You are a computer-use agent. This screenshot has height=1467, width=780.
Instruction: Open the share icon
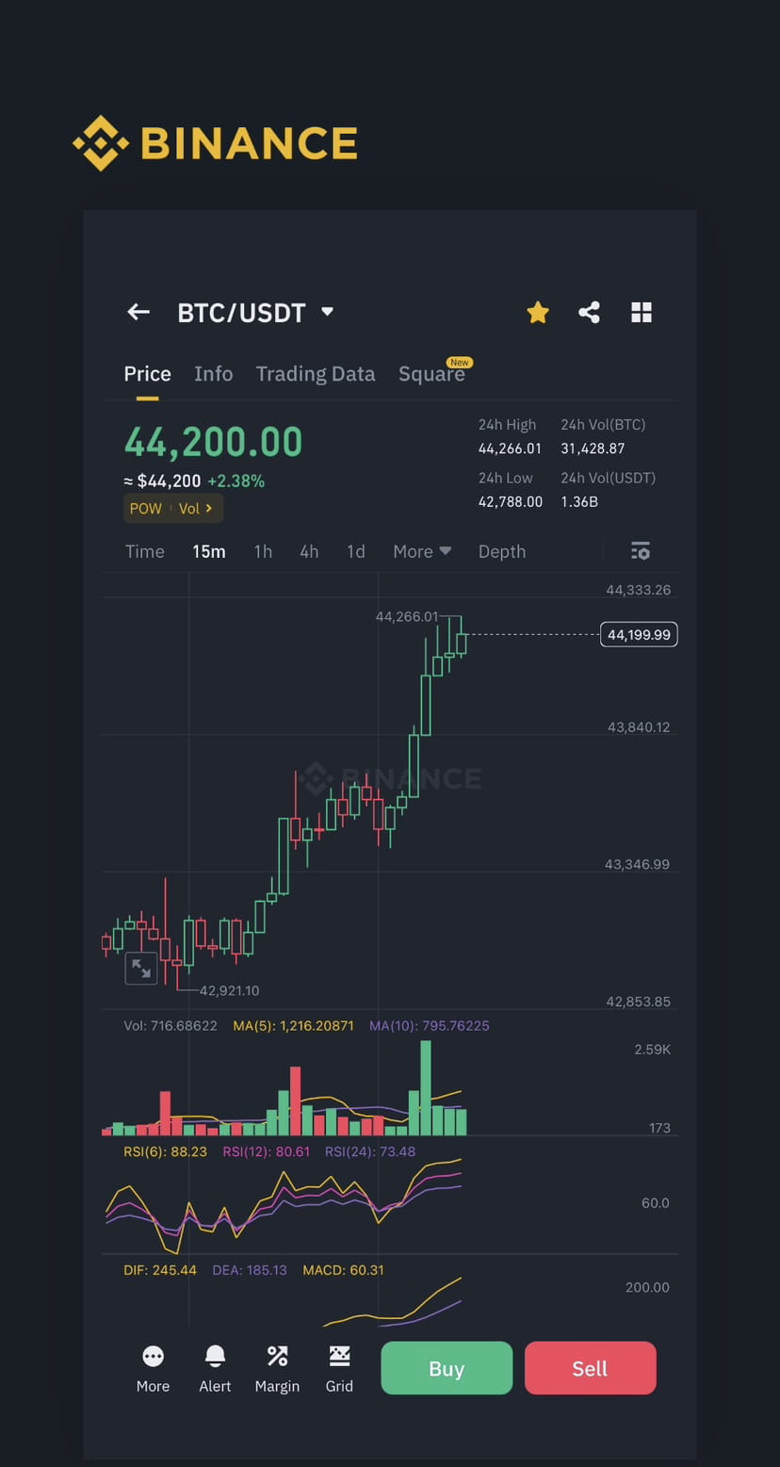point(590,312)
